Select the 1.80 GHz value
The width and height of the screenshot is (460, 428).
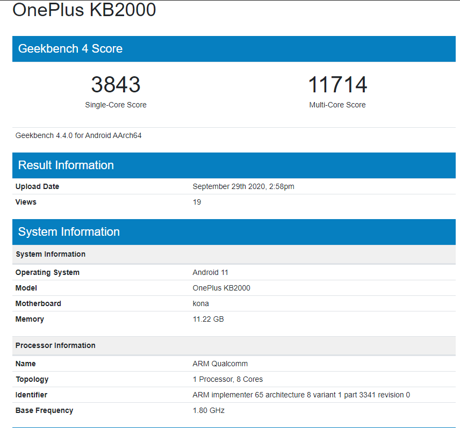click(x=209, y=410)
